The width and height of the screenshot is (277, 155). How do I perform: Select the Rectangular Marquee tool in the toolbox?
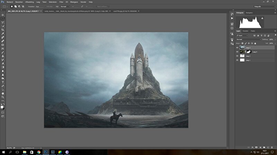click(3, 19)
